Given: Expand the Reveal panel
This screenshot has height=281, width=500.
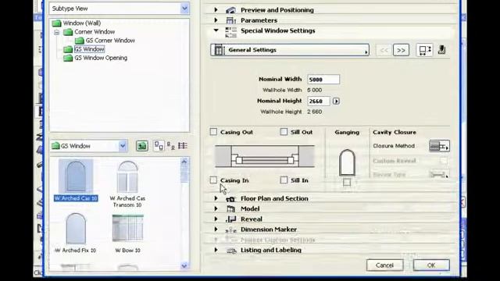Looking at the screenshot, I should tap(216, 219).
